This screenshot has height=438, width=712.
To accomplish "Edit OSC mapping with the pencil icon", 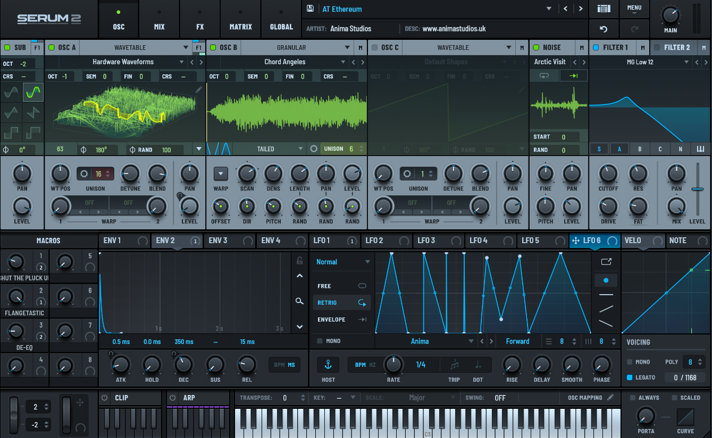I will tap(610, 397).
